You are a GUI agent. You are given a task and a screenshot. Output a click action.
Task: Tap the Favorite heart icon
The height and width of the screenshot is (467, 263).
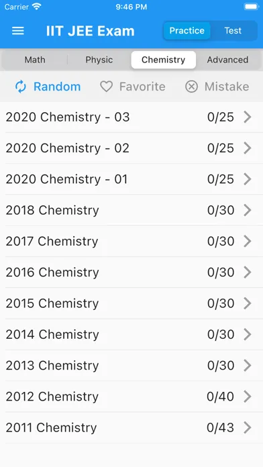point(106,87)
